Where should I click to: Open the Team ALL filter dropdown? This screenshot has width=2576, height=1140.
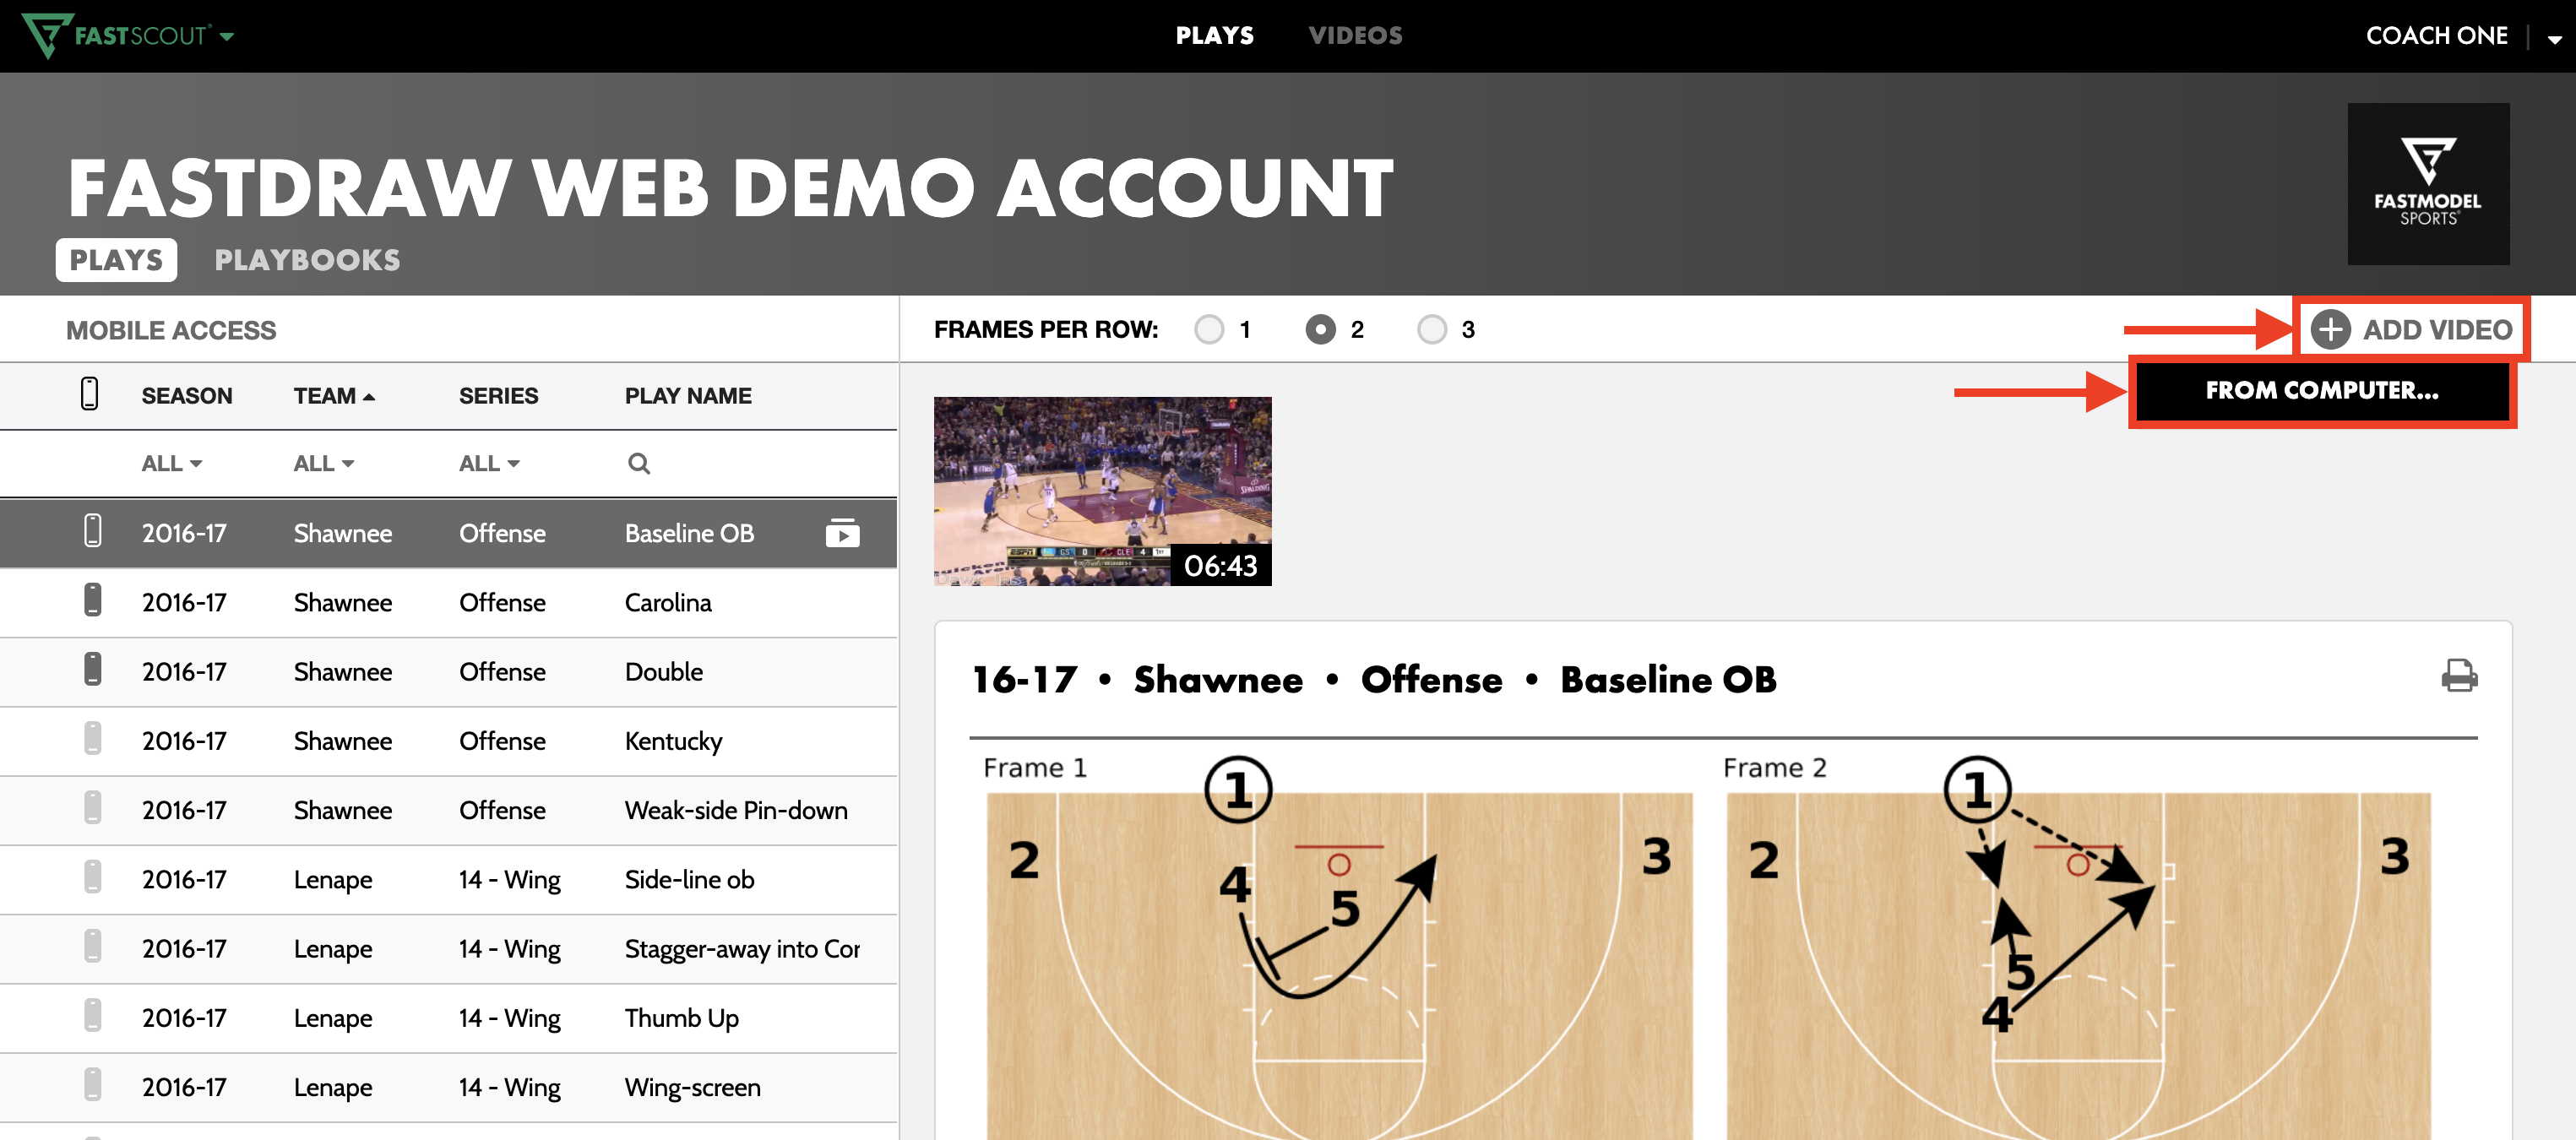323,463
